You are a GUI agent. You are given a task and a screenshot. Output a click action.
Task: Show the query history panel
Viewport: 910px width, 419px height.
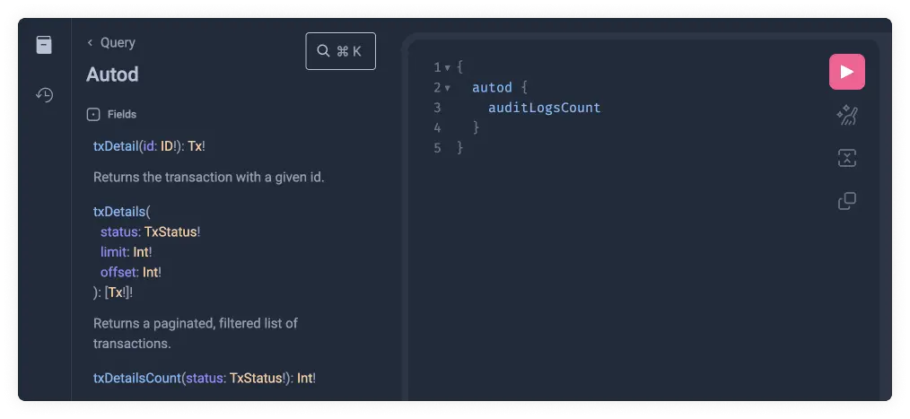[44, 94]
